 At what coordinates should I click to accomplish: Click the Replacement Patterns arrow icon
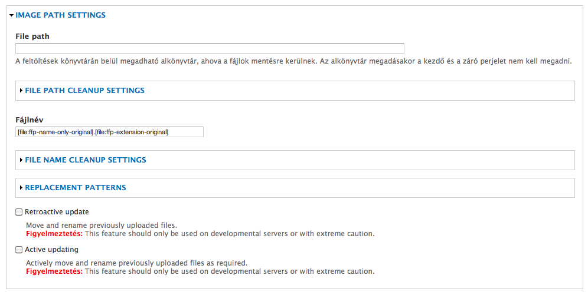point(21,188)
